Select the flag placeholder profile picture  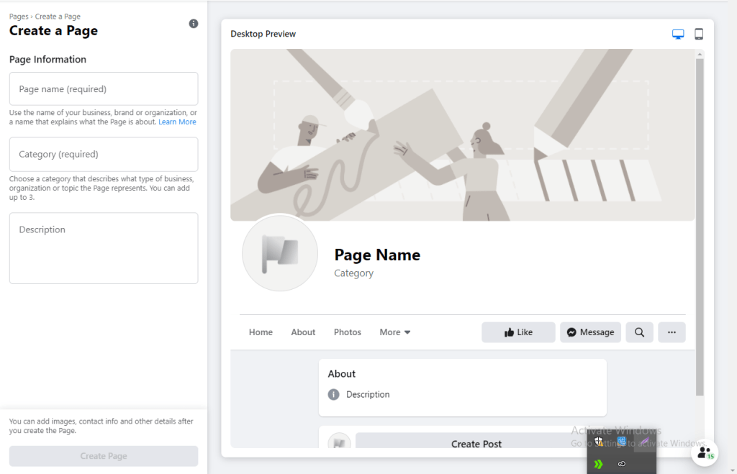(x=280, y=253)
